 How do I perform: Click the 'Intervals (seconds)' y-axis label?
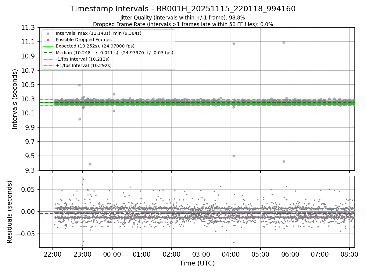15,99
